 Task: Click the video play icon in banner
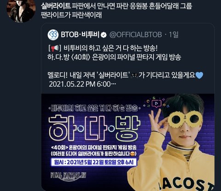coord(157,103)
